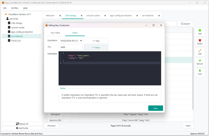Click the Load download icon
209x136 pixels.
[x=200, y=71]
